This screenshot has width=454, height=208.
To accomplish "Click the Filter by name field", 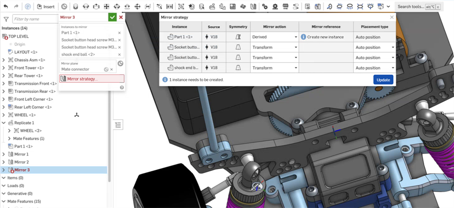I will (34, 19).
